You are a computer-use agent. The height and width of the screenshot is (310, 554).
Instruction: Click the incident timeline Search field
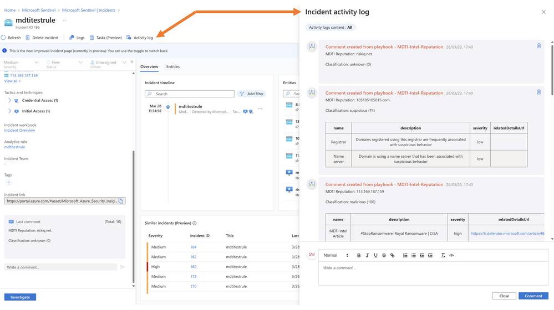click(x=189, y=94)
